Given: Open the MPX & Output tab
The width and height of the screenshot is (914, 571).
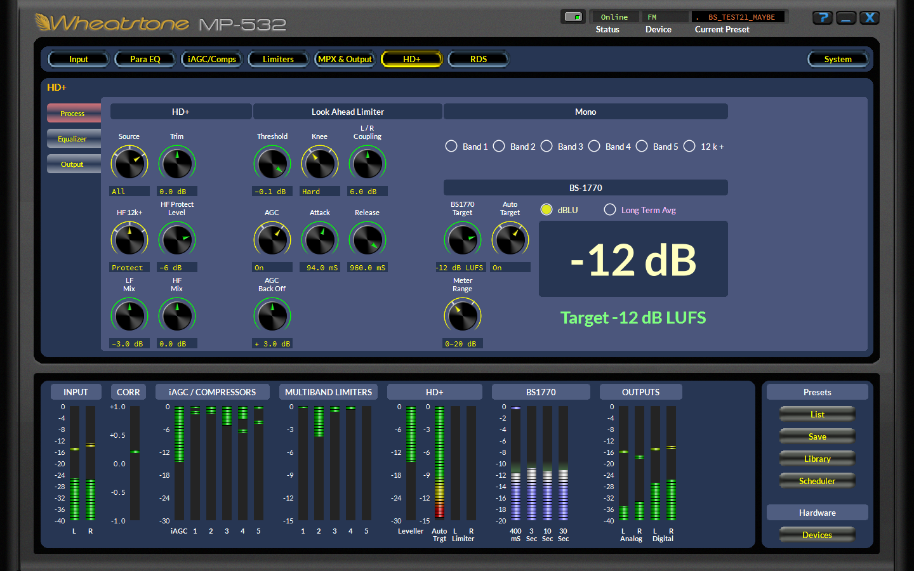Looking at the screenshot, I should tap(345, 59).
